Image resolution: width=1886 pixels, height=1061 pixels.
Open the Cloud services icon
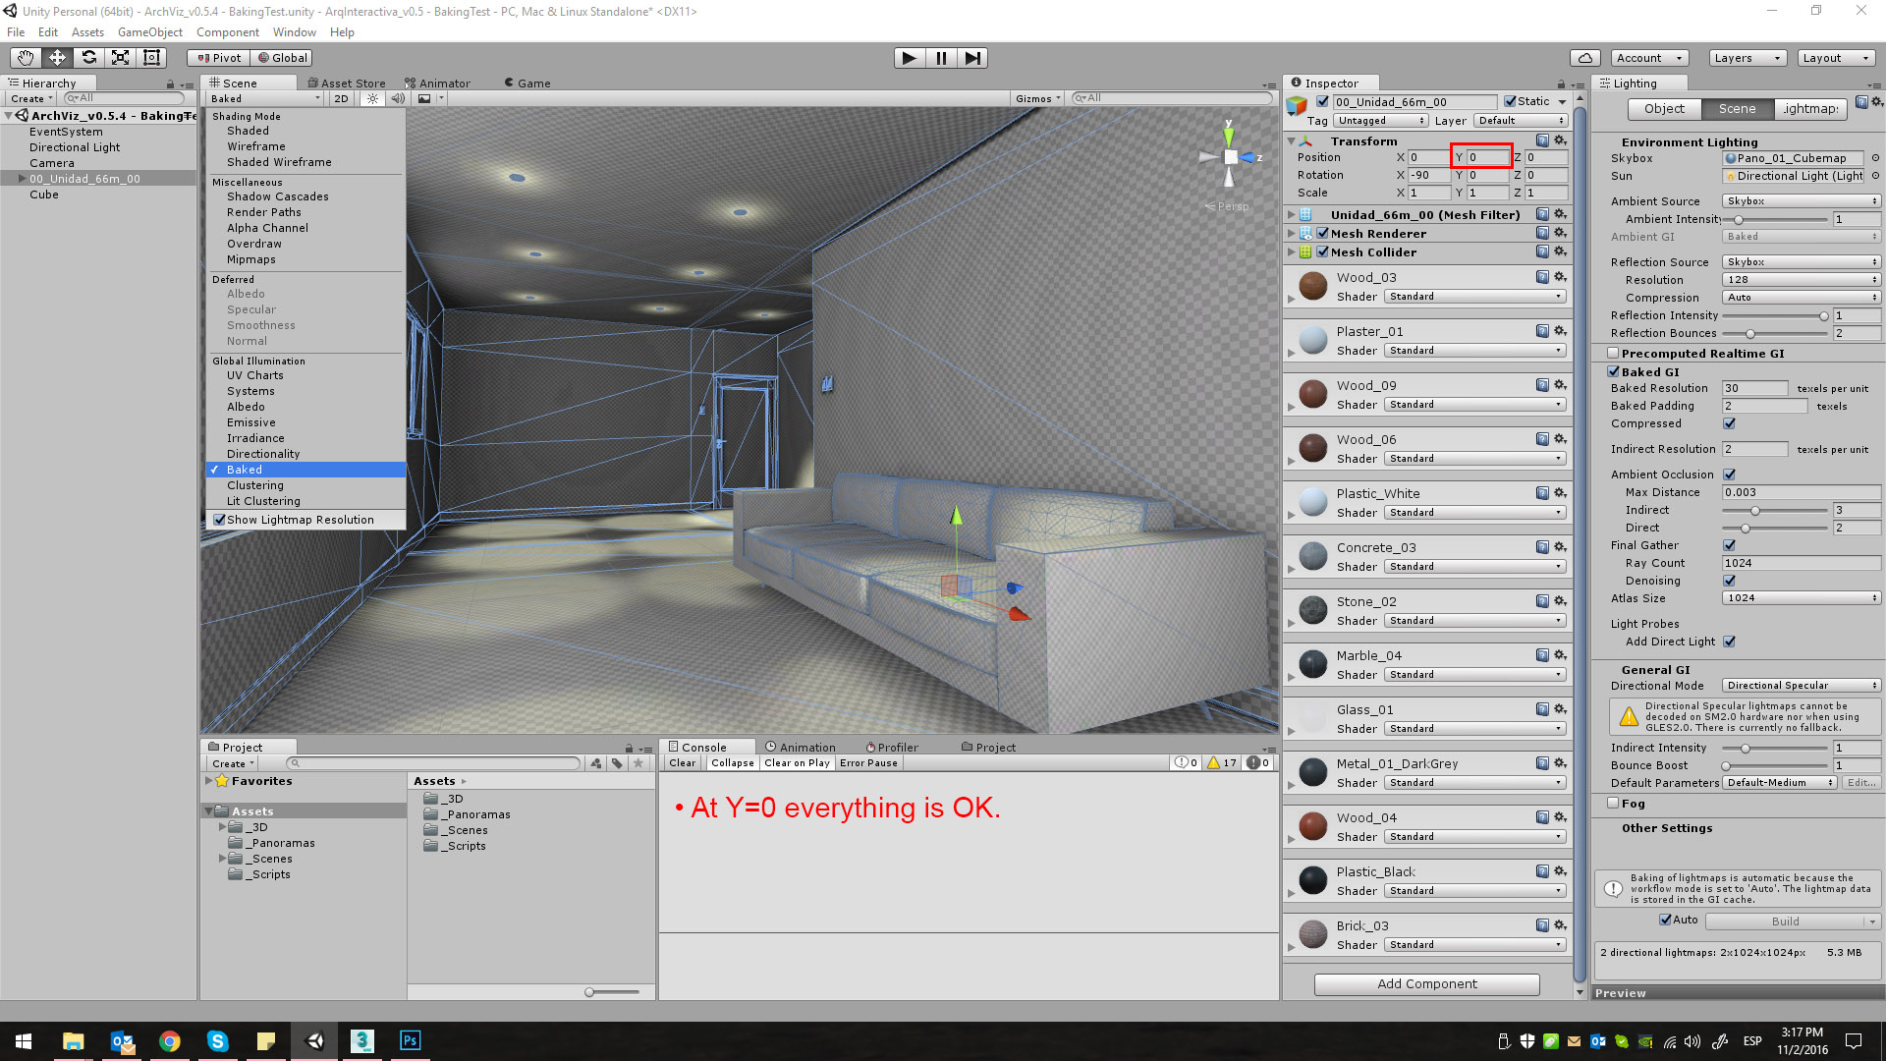coord(1584,58)
